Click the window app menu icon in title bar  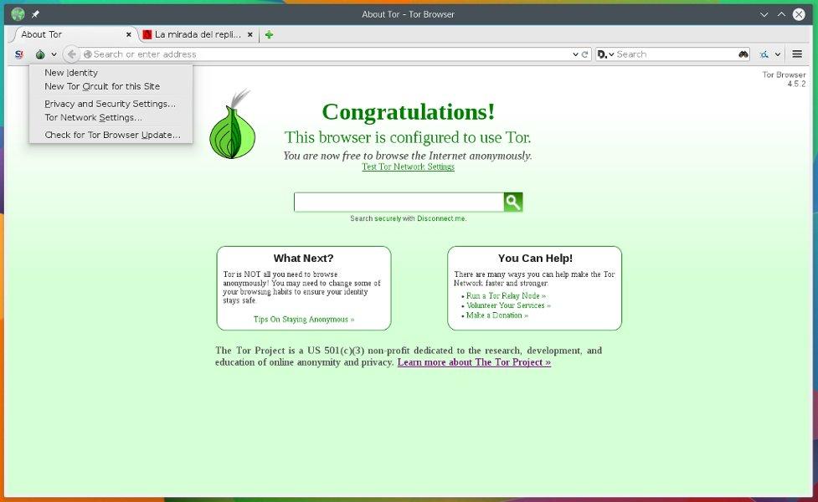[x=18, y=14]
